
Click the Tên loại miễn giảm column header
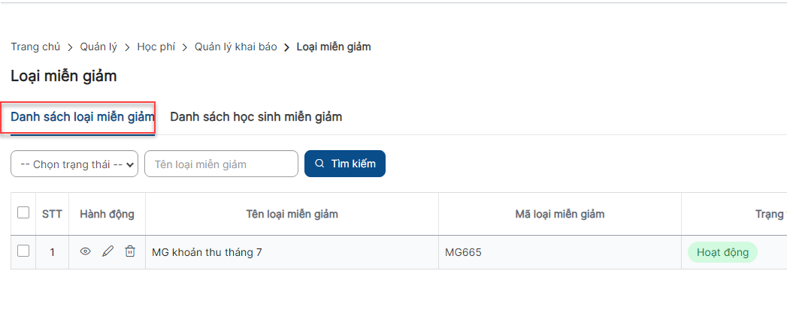tap(292, 214)
